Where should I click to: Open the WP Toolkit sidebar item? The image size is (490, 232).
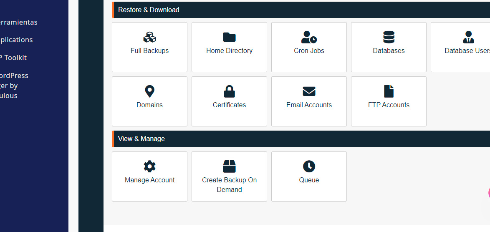(13, 58)
